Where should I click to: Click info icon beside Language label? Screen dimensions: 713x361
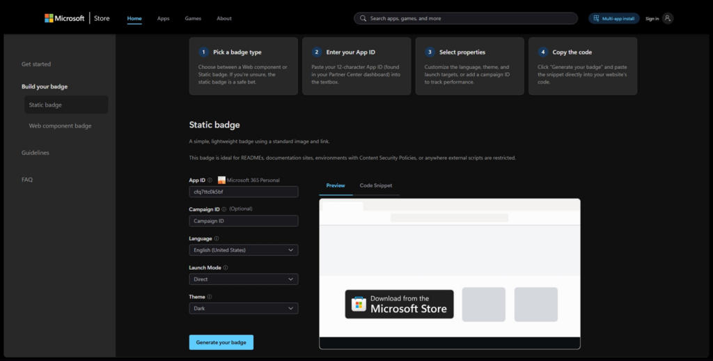click(x=217, y=238)
